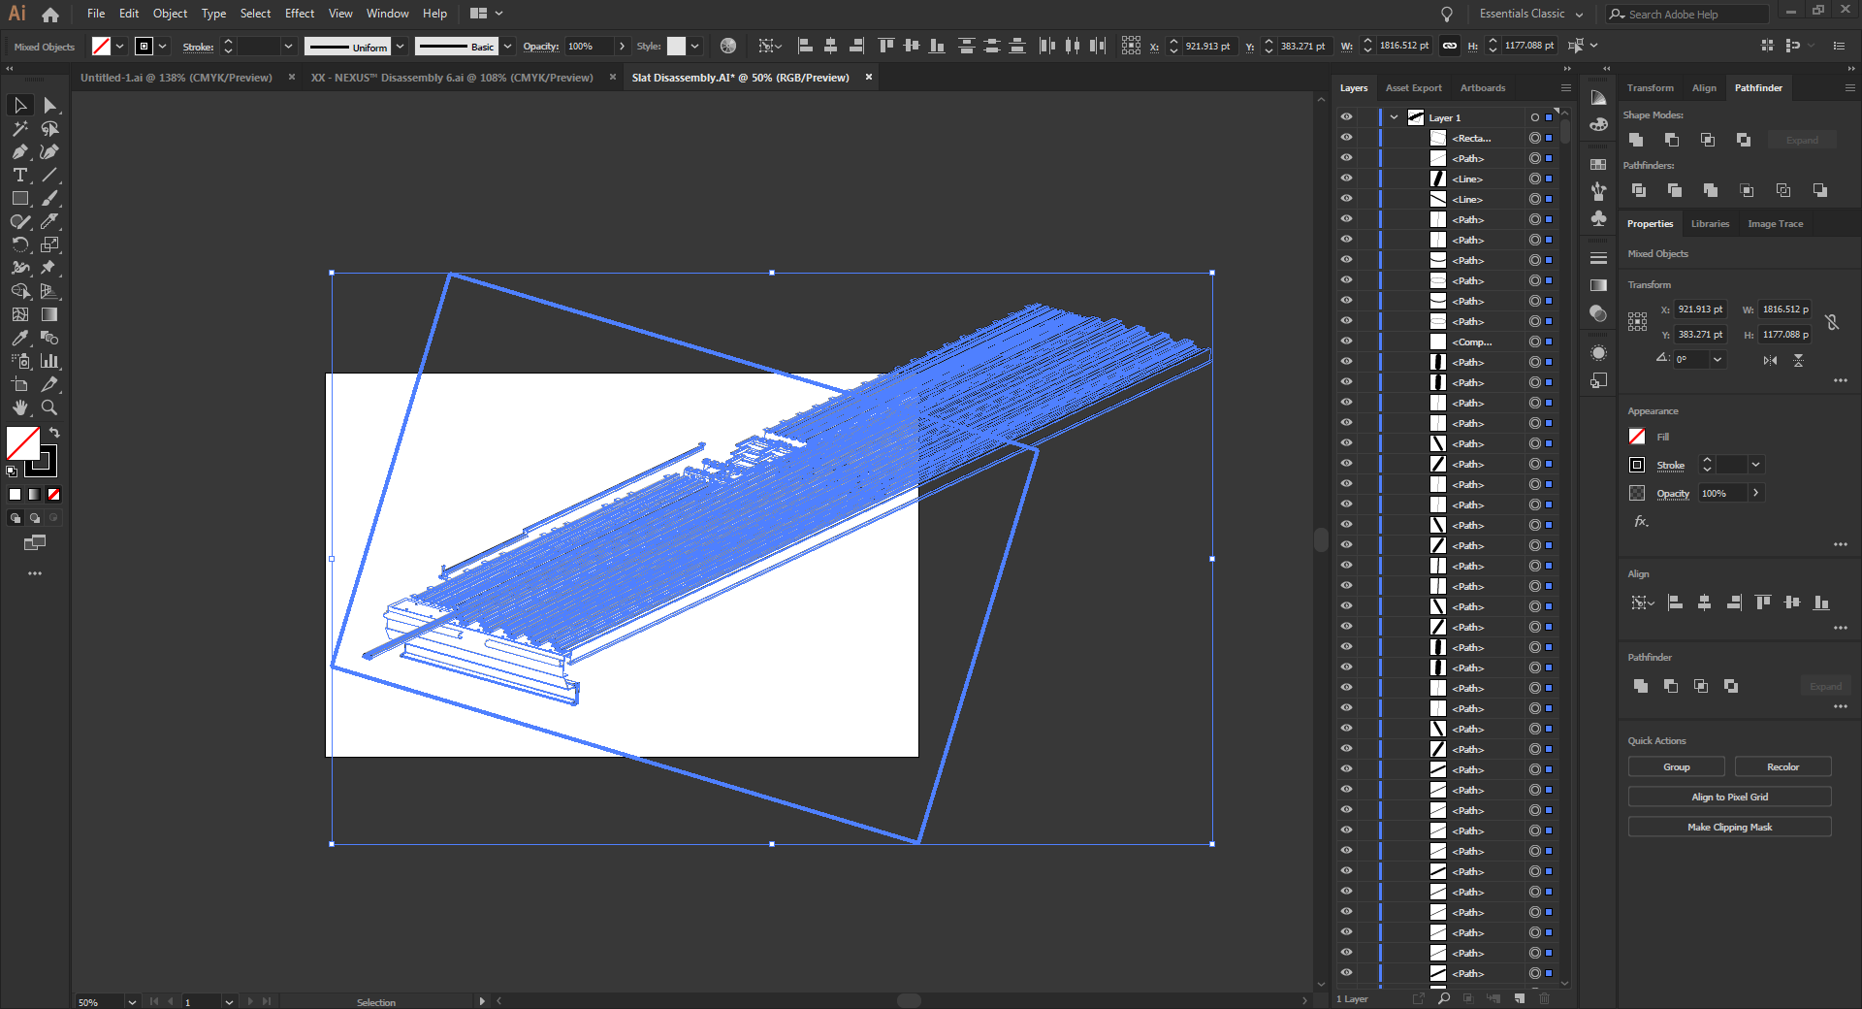Image resolution: width=1862 pixels, height=1009 pixels.
Task: Hide the <Comp...> layer entry
Action: [x=1347, y=342]
